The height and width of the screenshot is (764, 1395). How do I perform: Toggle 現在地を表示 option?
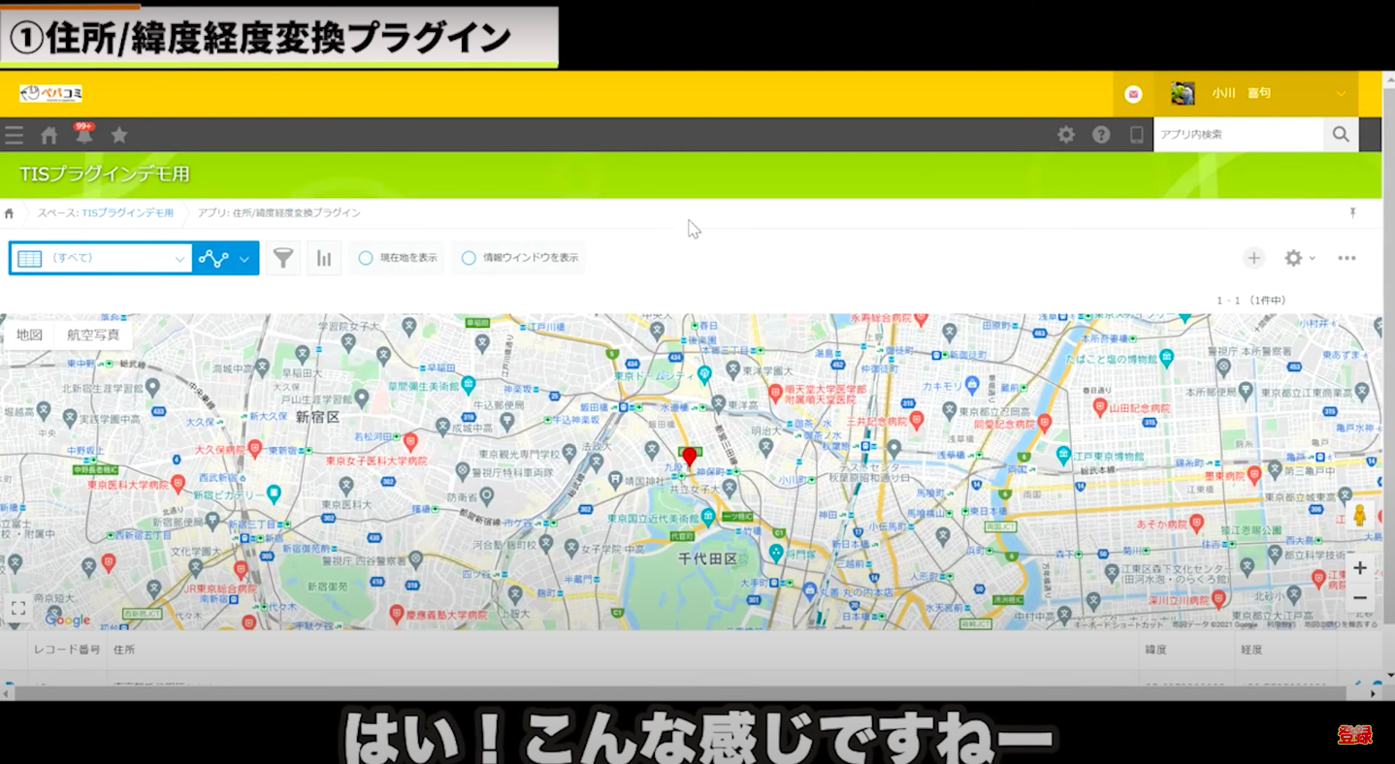click(x=398, y=258)
